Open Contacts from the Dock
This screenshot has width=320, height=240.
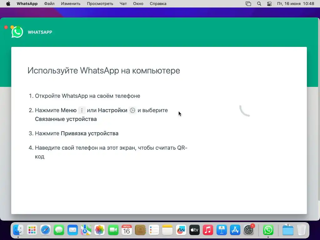[140, 230]
